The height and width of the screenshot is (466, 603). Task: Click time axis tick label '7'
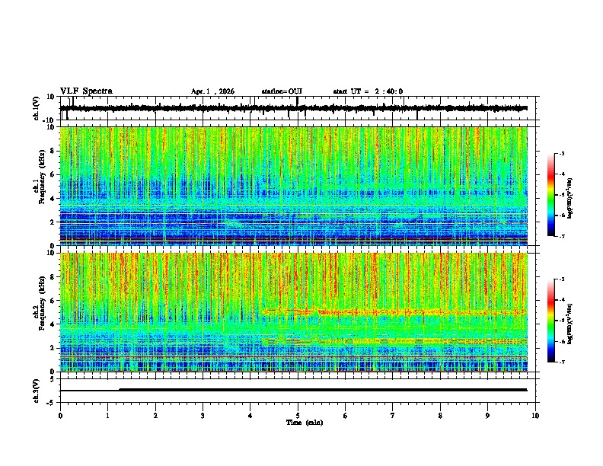click(393, 416)
